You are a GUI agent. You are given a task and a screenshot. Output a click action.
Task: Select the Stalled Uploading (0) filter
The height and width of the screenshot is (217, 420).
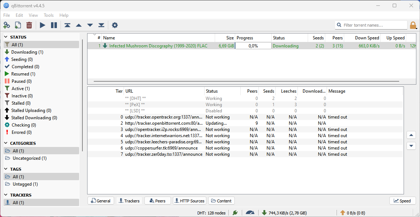point(42,111)
